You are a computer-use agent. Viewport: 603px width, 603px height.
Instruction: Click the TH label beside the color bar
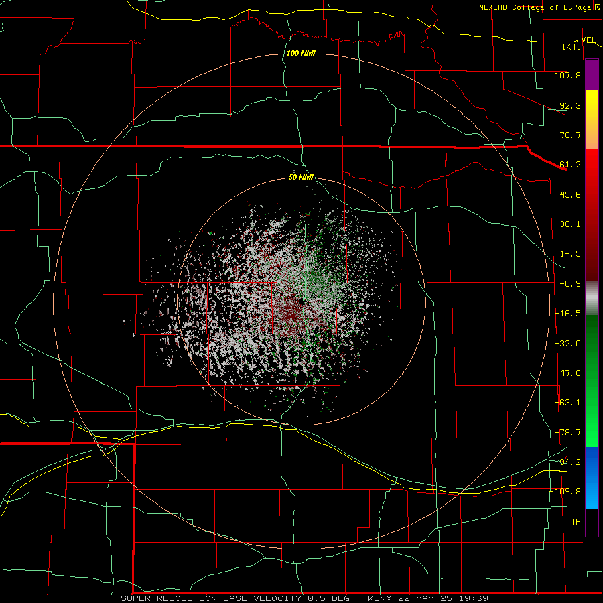(x=576, y=522)
